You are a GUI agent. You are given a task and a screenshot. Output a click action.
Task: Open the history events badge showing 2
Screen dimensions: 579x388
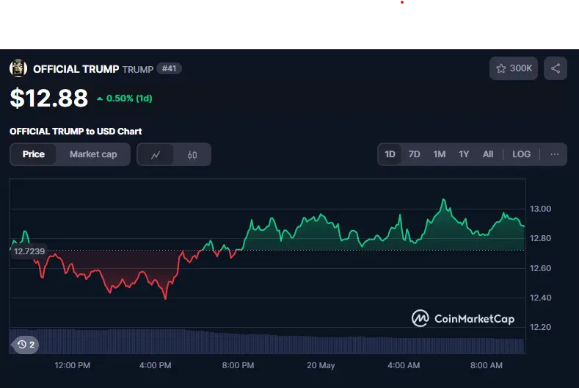[x=26, y=345]
